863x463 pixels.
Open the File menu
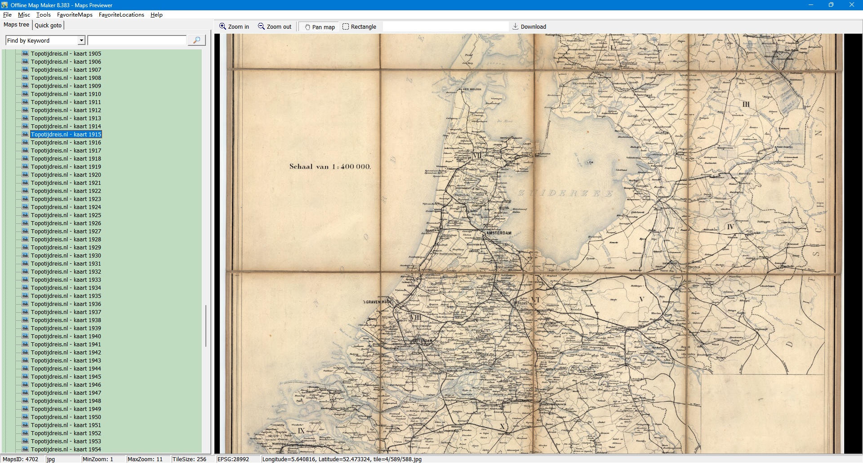7,15
